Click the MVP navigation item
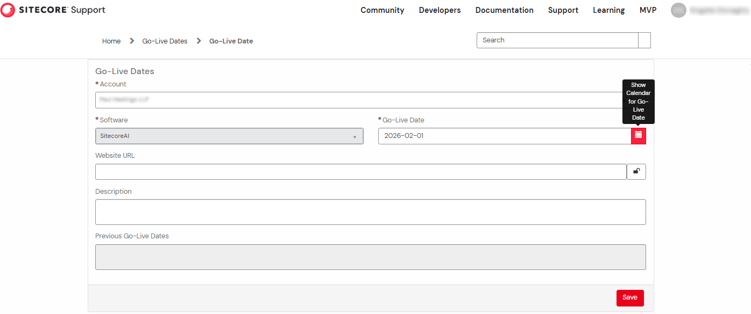751x314 pixels. click(648, 10)
